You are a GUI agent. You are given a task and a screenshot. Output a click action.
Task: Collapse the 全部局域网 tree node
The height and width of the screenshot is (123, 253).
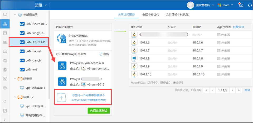[x=15, y=15]
